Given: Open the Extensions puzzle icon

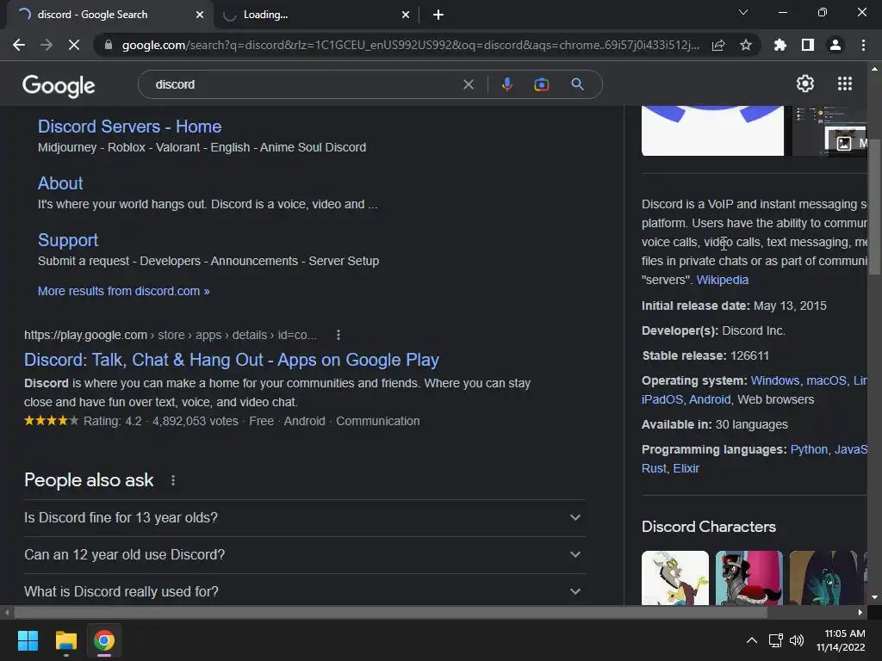Looking at the screenshot, I should tap(780, 45).
